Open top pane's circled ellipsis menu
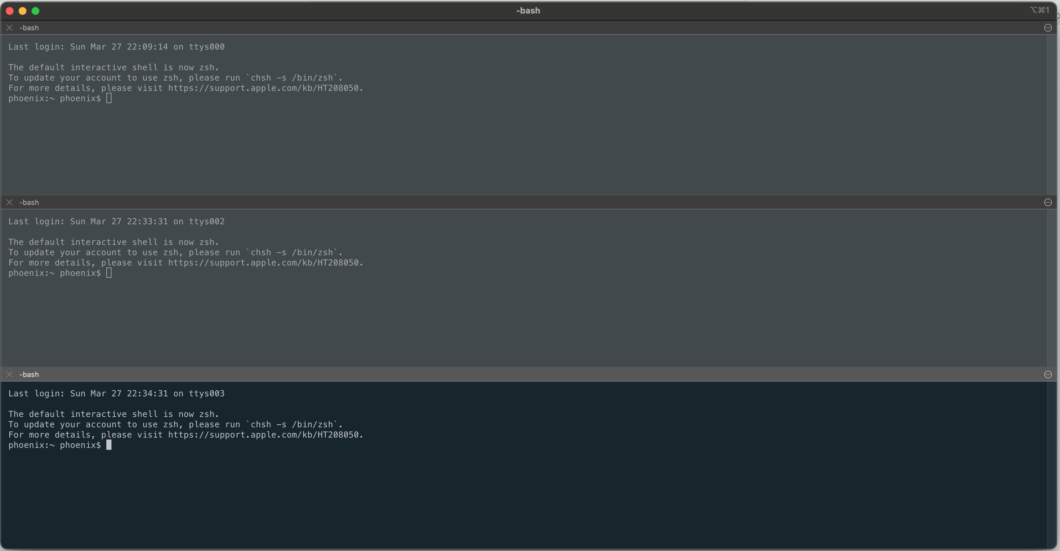The image size is (1060, 551). (1048, 28)
